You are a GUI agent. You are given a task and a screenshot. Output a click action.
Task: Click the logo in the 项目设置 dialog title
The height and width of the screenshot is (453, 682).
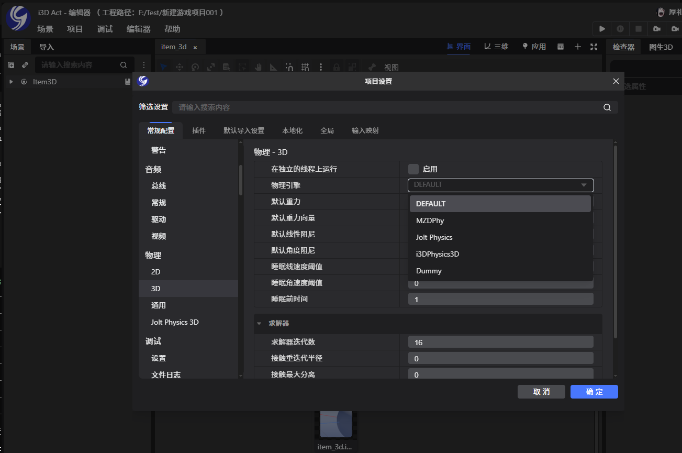point(143,81)
